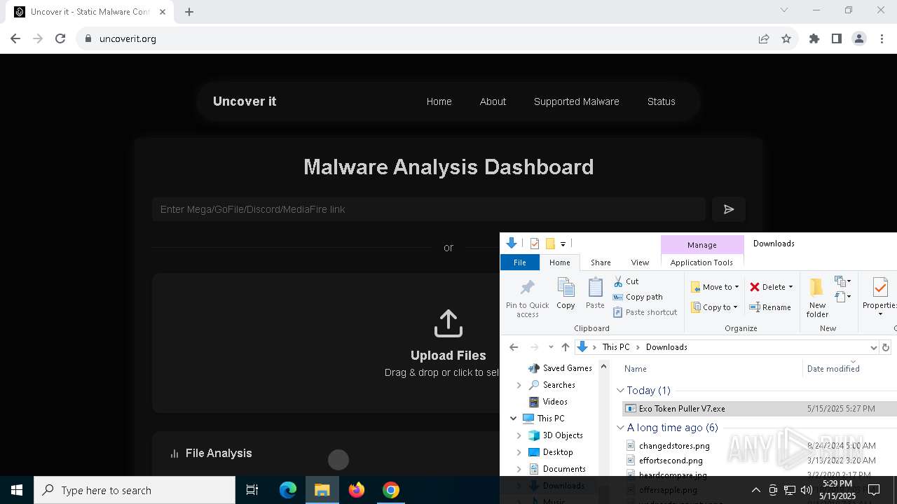Select Saved Games in navigation tree
The image size is (897, 504).
point(567,368)
